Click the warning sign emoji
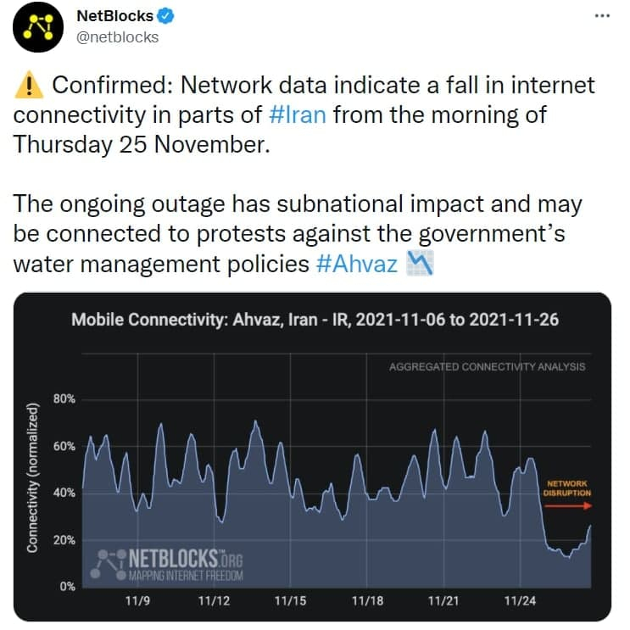 tap(29, 86)
